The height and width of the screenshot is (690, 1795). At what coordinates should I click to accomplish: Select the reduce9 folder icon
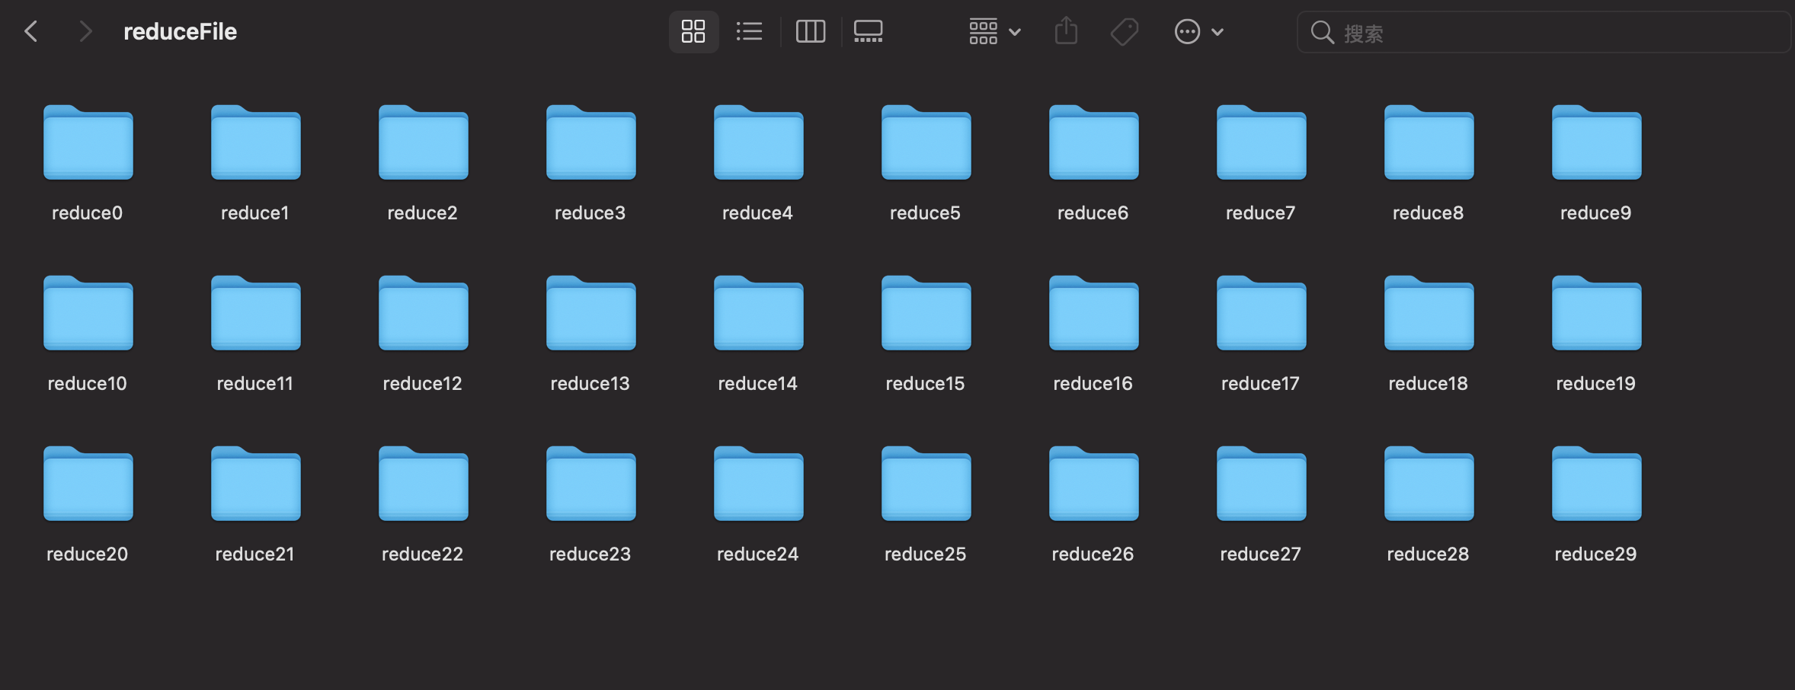[1597, 142]
